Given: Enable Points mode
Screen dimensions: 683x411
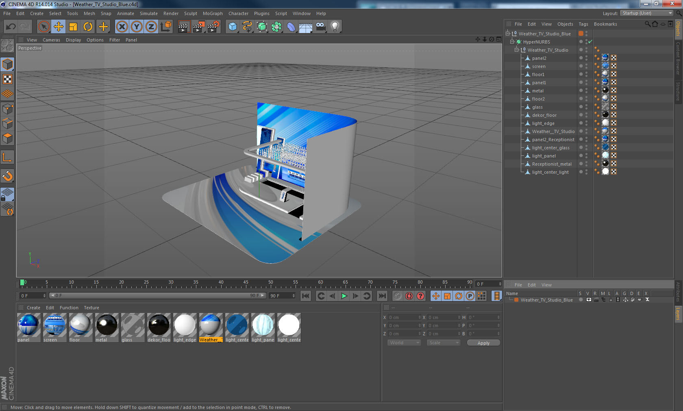Looking at the screenshot, I should point(7,109).
